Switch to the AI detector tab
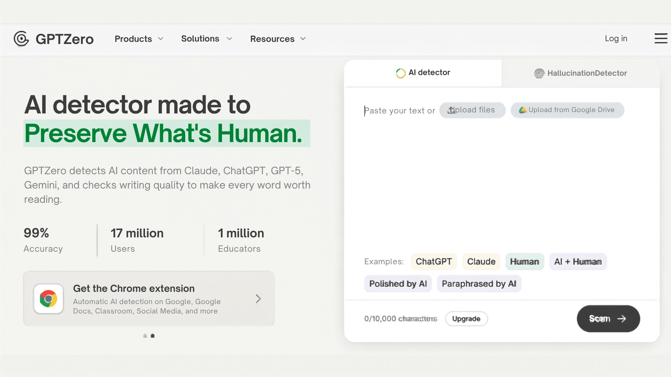 click(x=423, y=73)
